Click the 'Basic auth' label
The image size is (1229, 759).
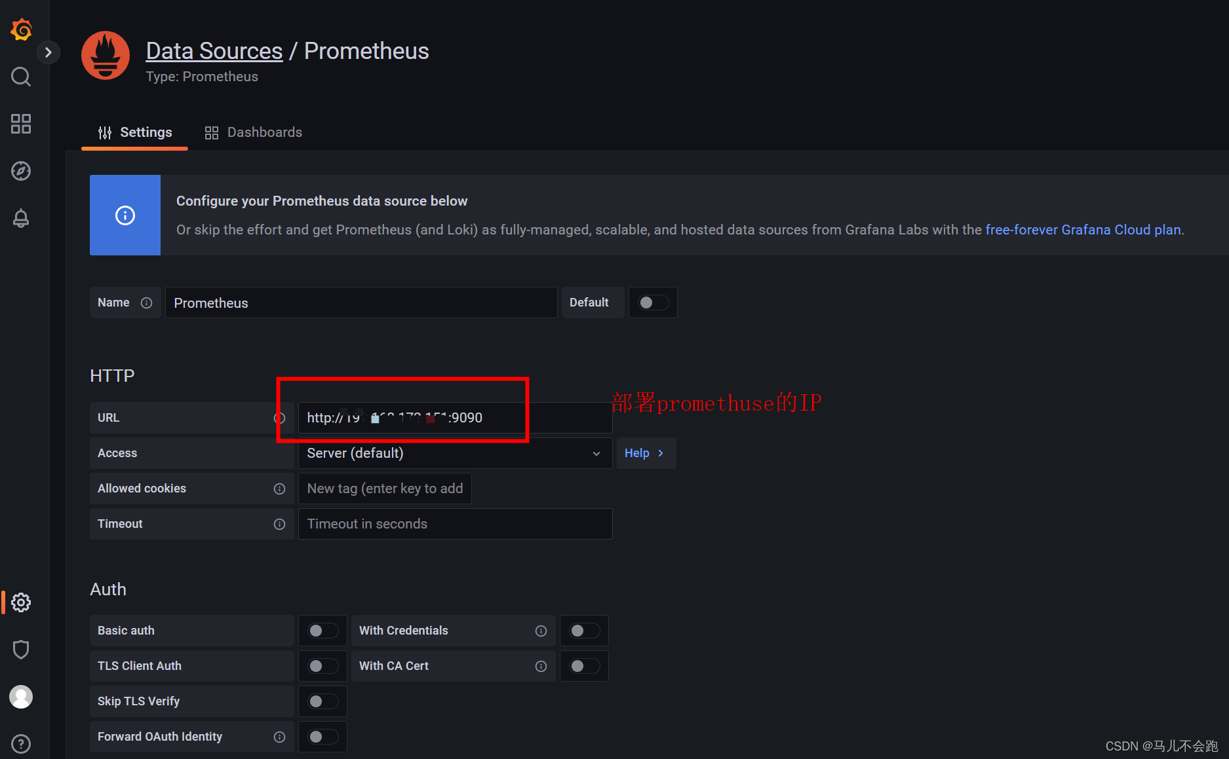tap(126, 631)
